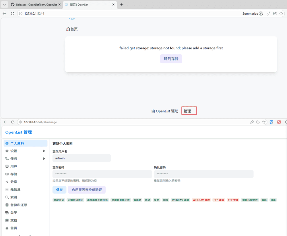Viewport: 287px width, 236px height.
Task: Open the browser tab list dropdown
Action: pyautogui.click(x=4, y=5)
